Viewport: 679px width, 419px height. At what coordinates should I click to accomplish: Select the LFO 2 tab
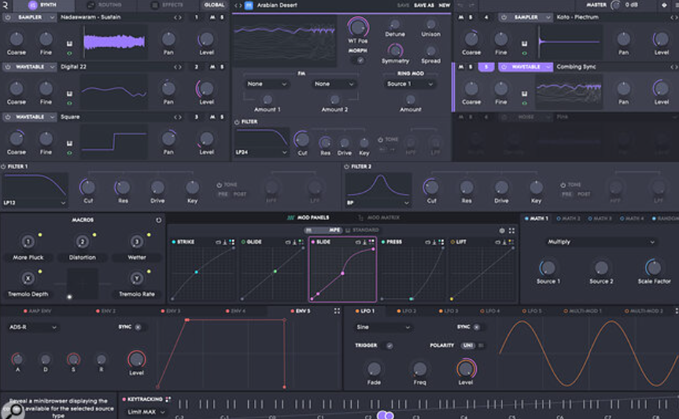click(x=406, y=311)
